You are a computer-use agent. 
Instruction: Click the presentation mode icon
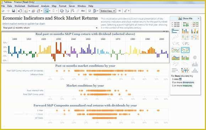coord(90,11)
